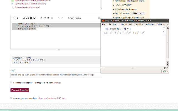
Task: Open the Evaluation menu in Mathematica
Action: [x=150, y=24]
